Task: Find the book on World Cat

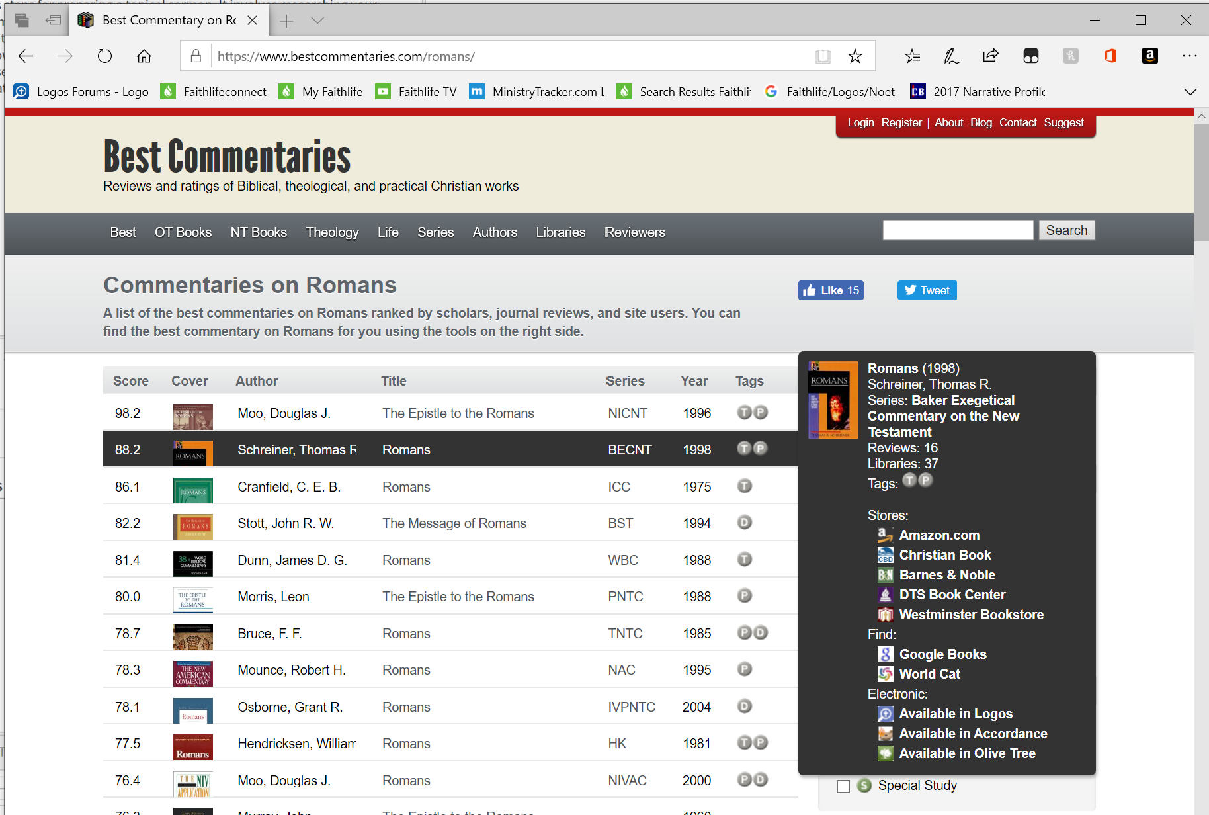Action: point(929,674)
